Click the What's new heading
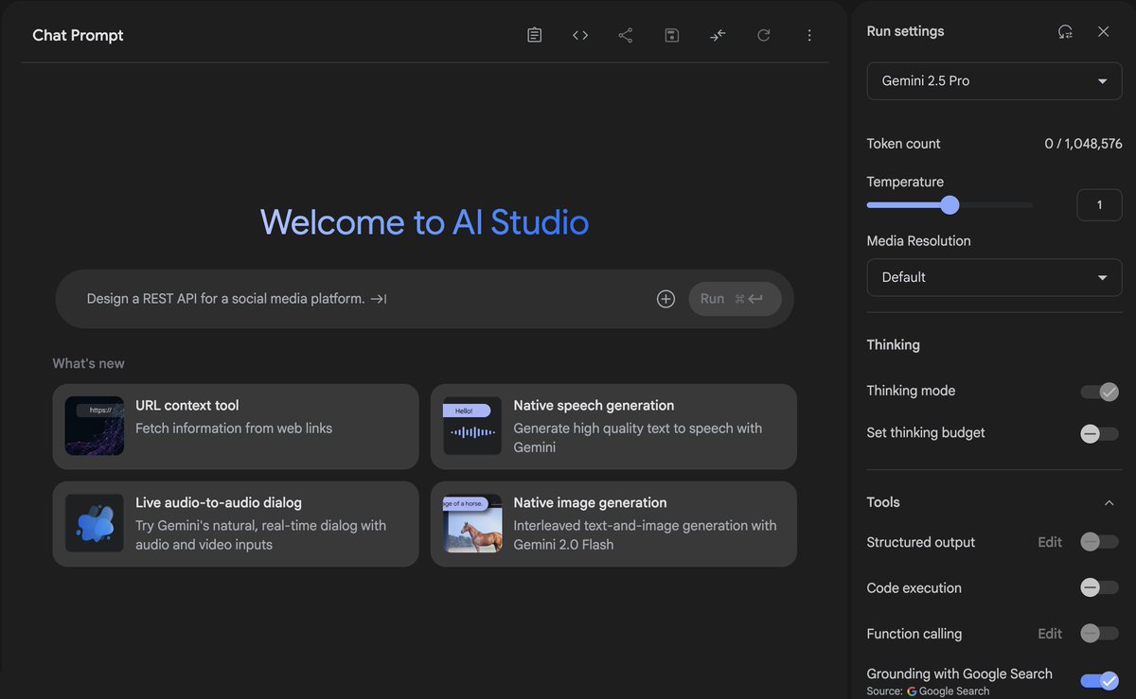Screen dimensions: 1136x699 [x=88, y=363]
